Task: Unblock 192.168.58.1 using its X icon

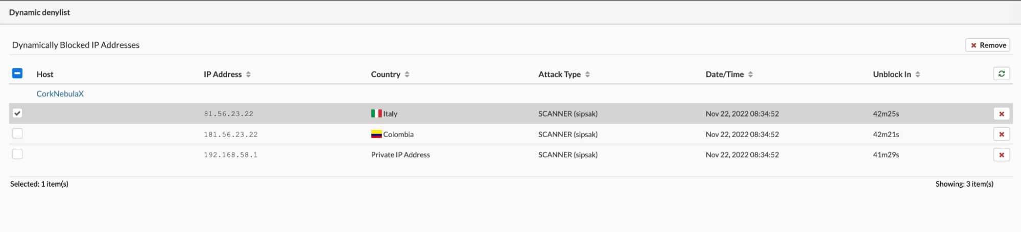Action: point(1001,154)
